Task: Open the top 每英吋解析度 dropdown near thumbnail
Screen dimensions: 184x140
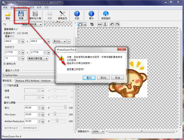Action: [x=32, y=25]
